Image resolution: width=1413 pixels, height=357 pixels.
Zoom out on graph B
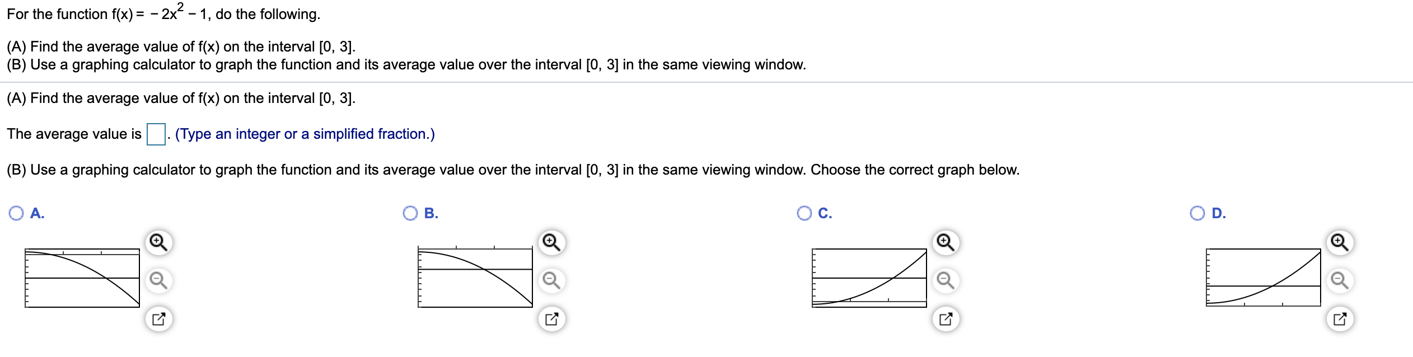[x=552, y=280]
